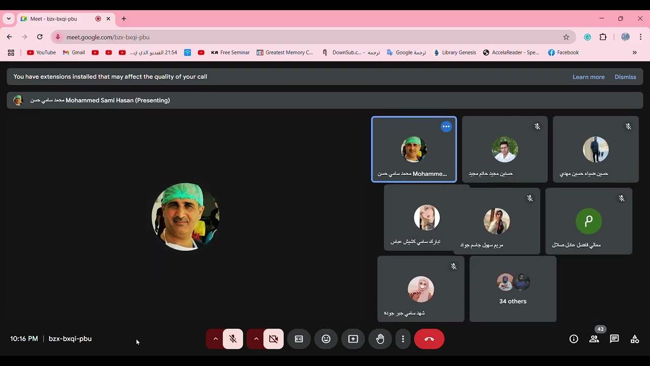Select the participant tile with green P avatar
The width and height of the screenshot is (650, 366).
point(589,221)
